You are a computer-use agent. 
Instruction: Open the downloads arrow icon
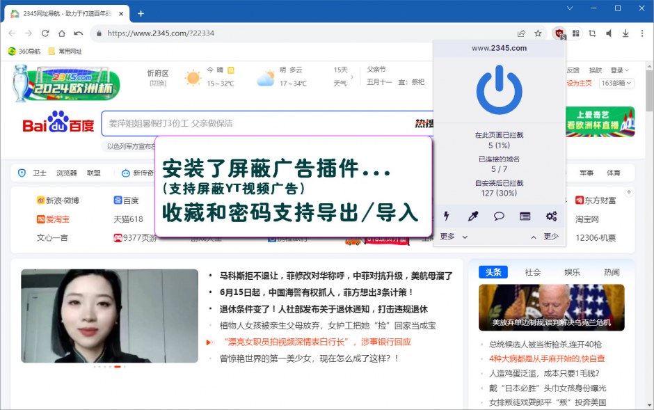click(625, 33)
